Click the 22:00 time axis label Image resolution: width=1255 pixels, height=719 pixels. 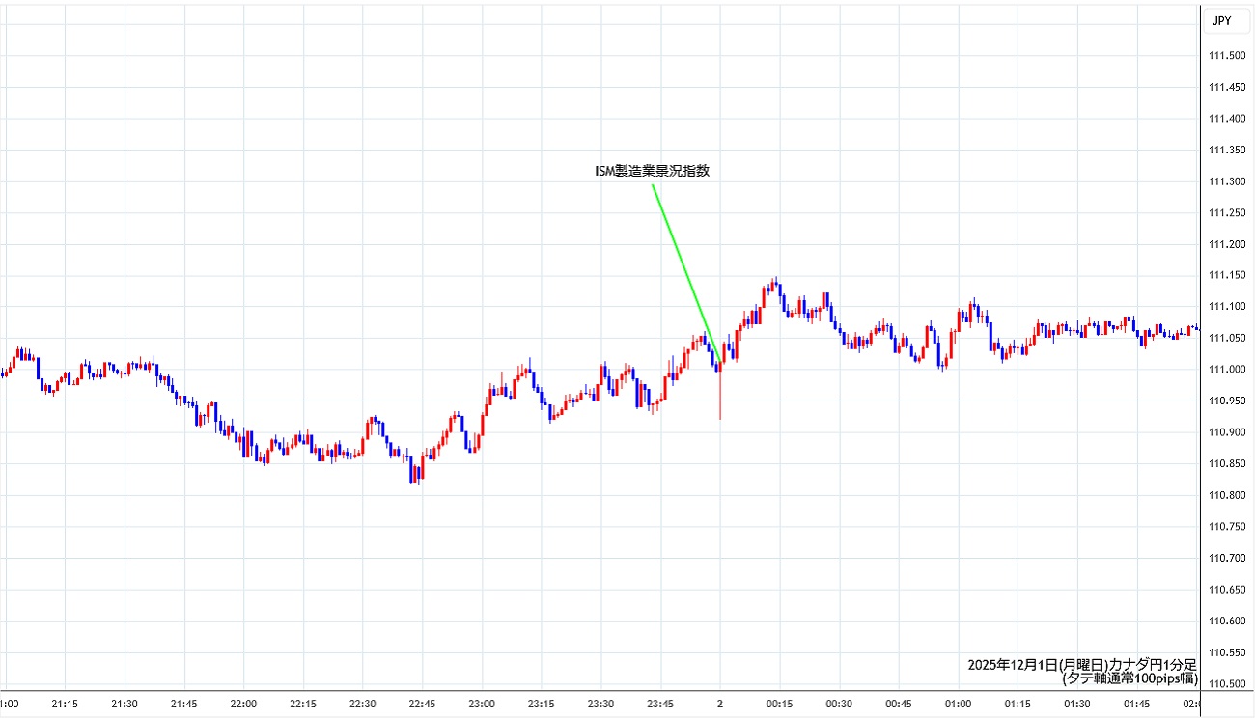(x=243, y=704)
